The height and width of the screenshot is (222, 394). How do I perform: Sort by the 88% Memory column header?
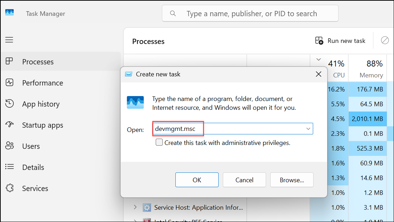tap(368, 68)
